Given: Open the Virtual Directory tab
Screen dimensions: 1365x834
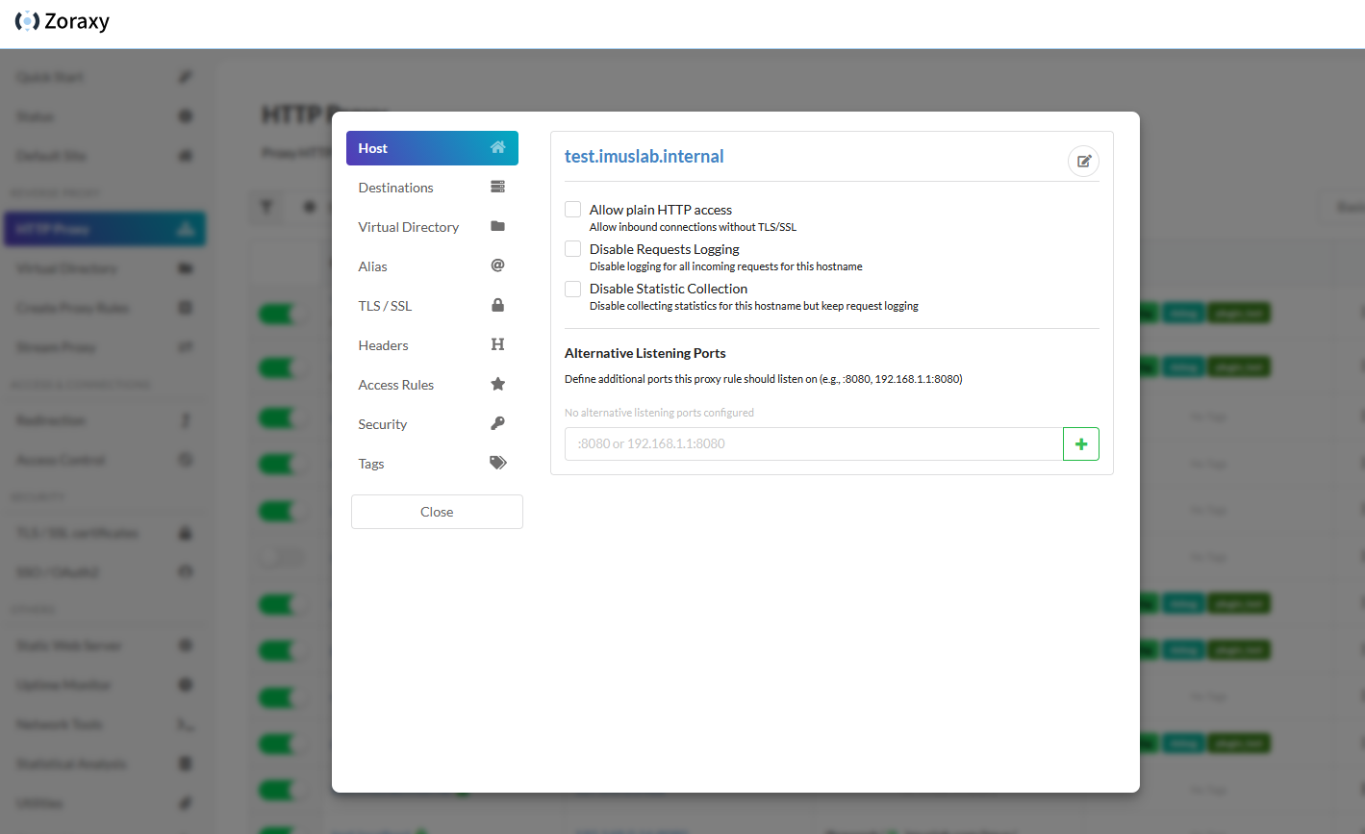Looking at the screenshot, I should click(432, 227).
